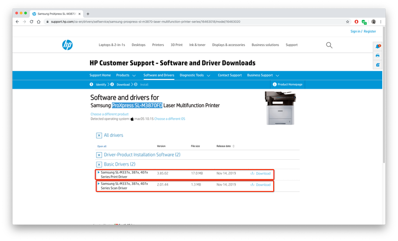Open the Printers menu
The height and width of the screenshot is (241, 398).
pos(158,45)
